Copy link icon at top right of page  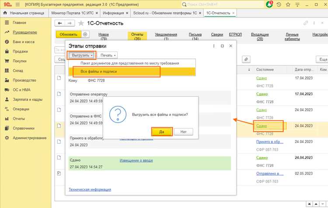click(306, 23)
